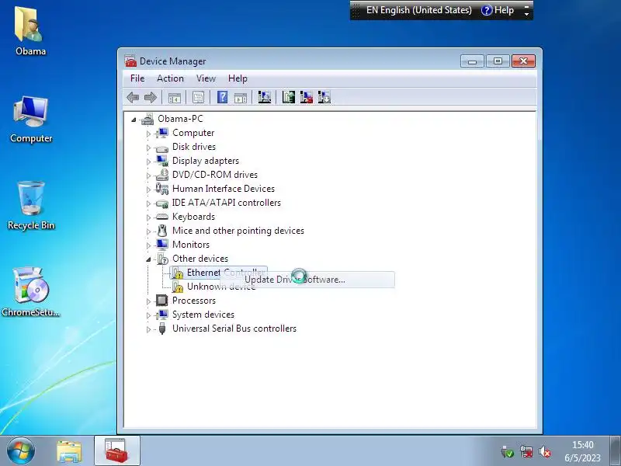Image resolution: width=621 pixels, height=466 pixels.
Task: Click the Safely Remove Hardware tray icon
Action: (507, 451)
